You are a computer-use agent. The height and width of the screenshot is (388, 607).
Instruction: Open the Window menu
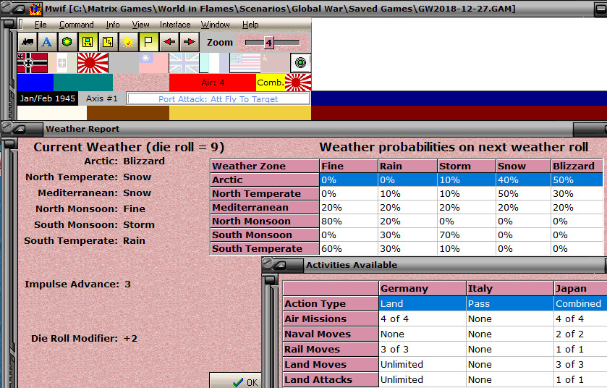216,25
